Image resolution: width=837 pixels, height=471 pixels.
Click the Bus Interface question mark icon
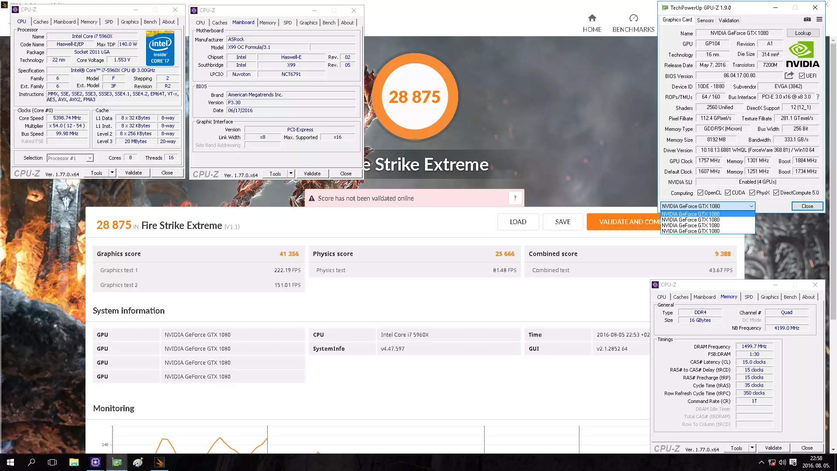817,97
